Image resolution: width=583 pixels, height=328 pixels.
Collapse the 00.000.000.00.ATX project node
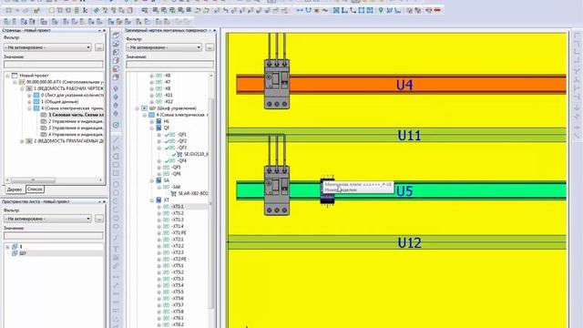(x=15, y=82)
